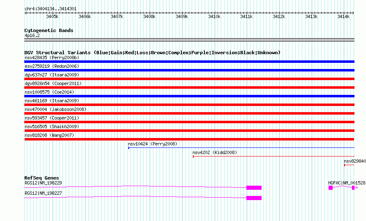Click the RefSeq Genes track title
The width and height of the screenshot is (366, 221).
click(42, 178)
